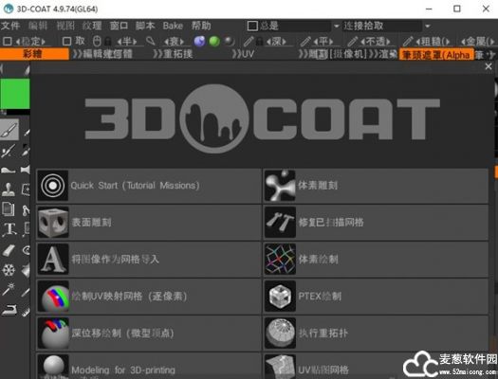Select the paint brush tool
The width and height of the screenshot is (498, 379).
coord(9,130)
